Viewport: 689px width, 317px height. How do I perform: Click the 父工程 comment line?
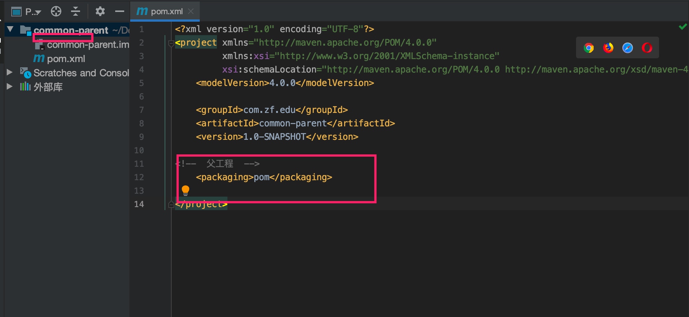point(217,164)
